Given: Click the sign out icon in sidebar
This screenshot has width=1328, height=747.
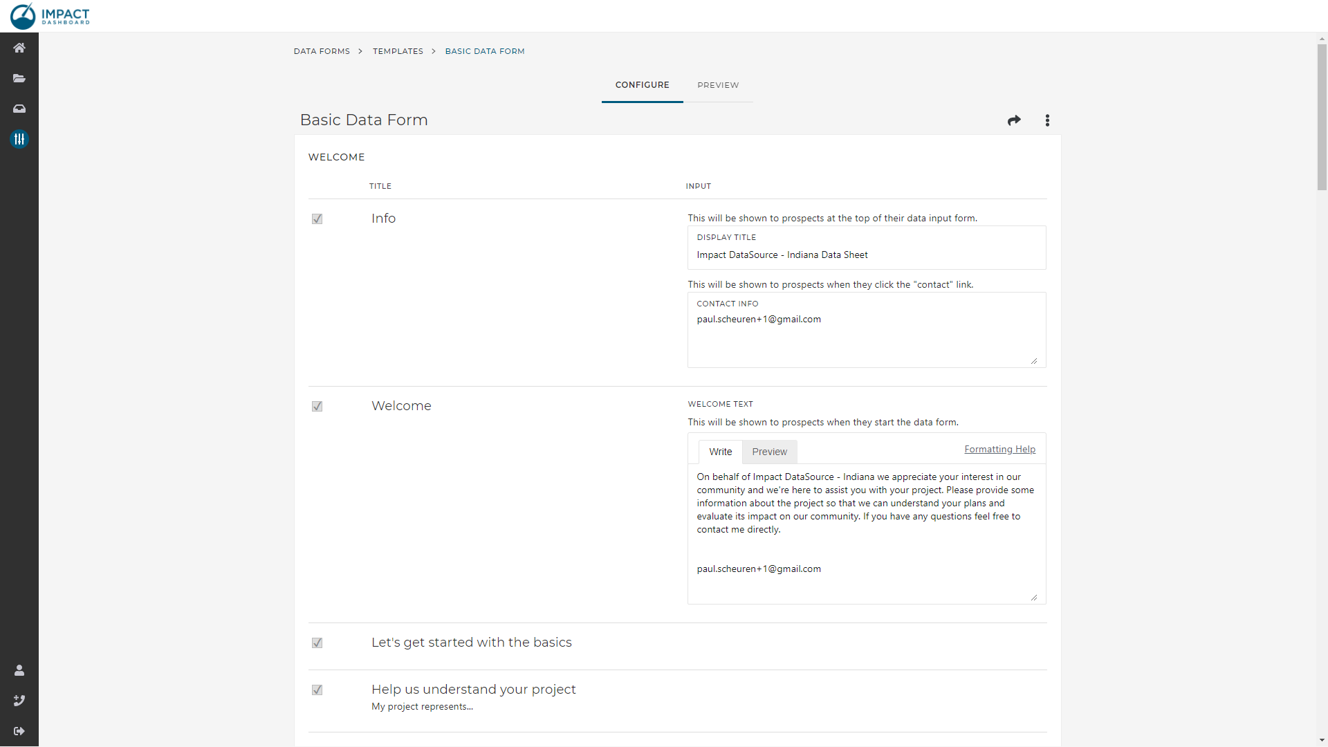Looking at the screenshot, I should pos(19,731).
